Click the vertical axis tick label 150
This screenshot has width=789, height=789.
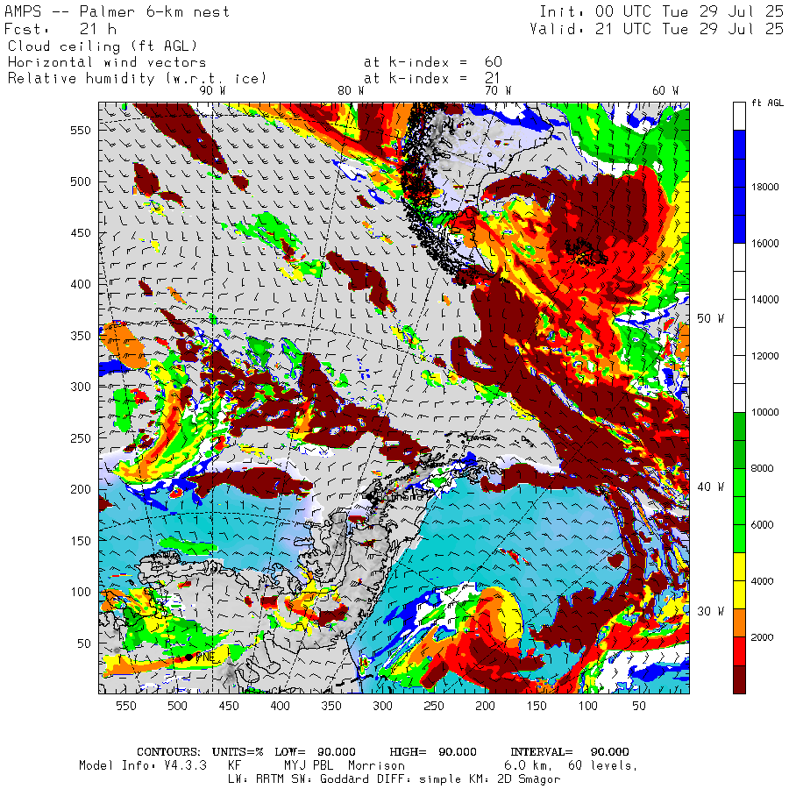[x=81, y=541]
